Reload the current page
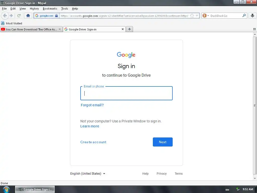 (x=19, y=16)
